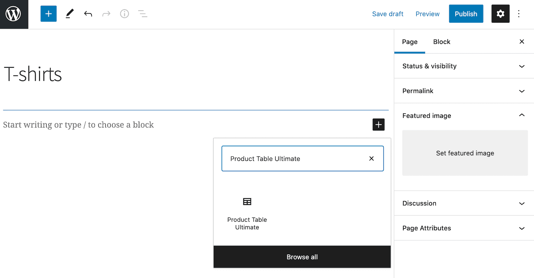Switch to the Block tab

pos(442,42)
